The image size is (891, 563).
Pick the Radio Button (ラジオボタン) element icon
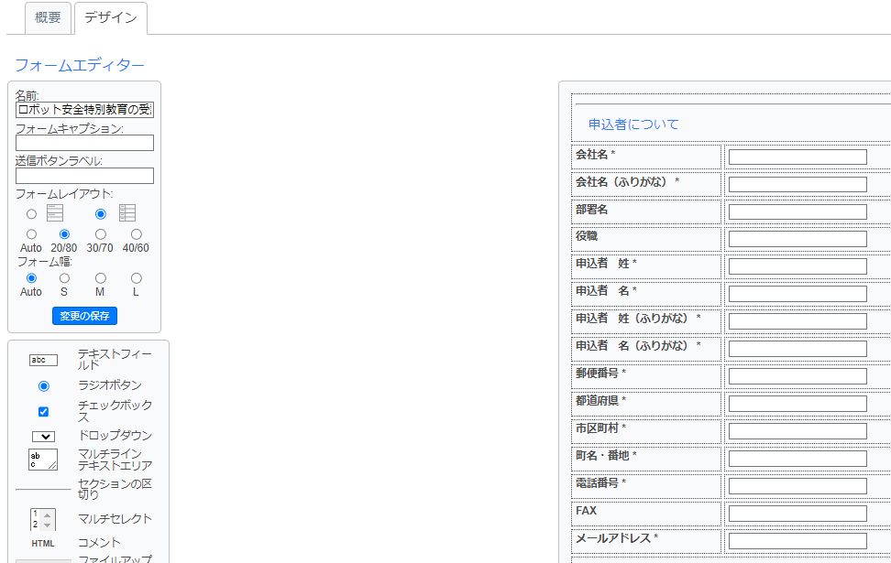(x=44, y=386)
